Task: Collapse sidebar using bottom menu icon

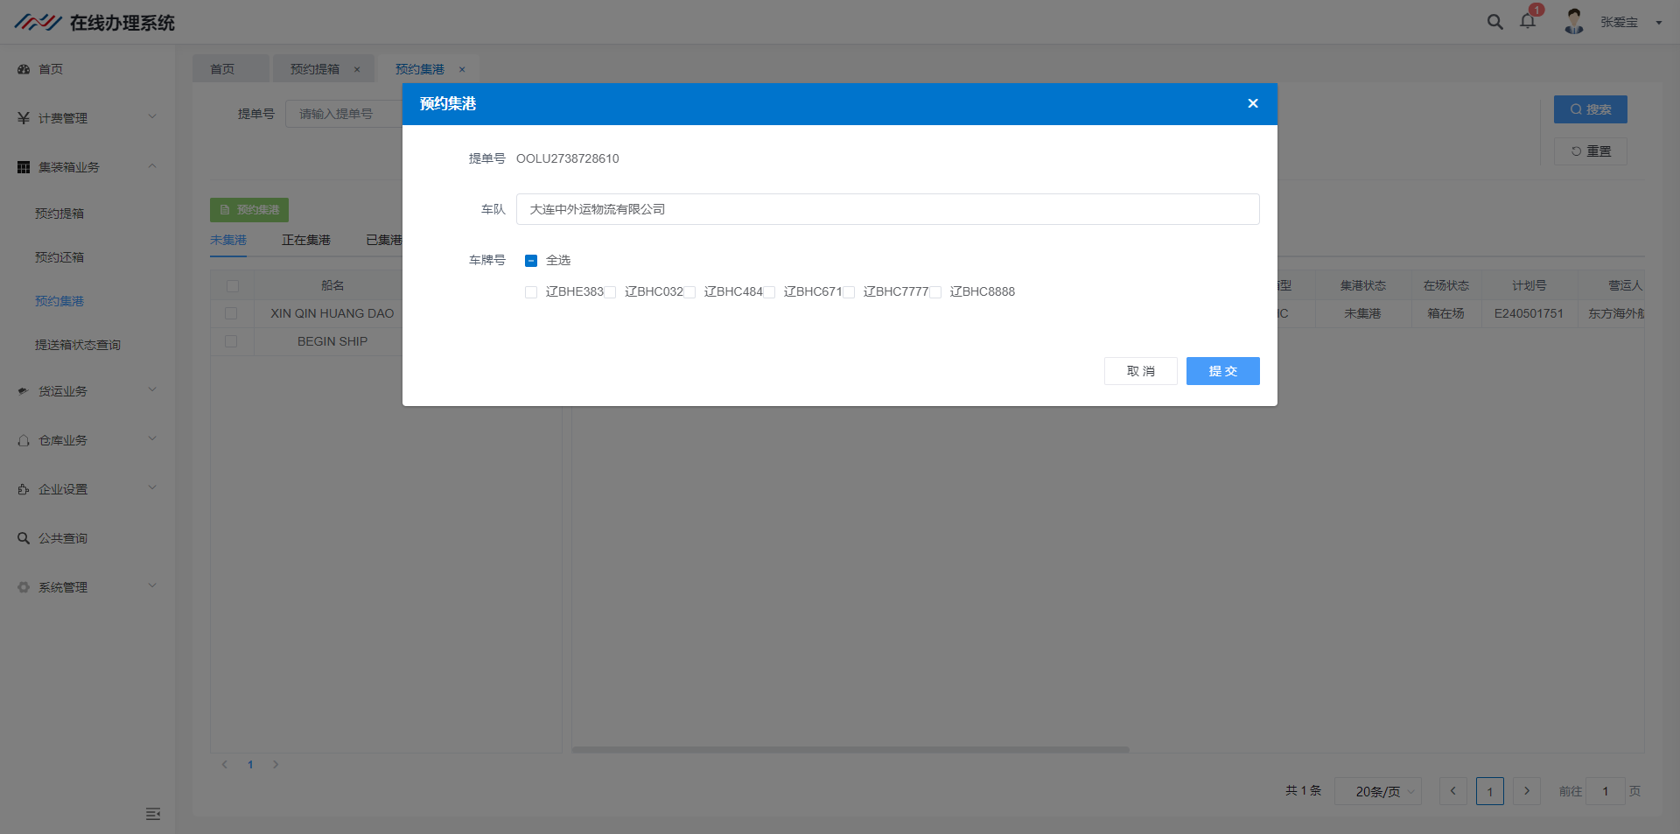Action: click(153, 814)
